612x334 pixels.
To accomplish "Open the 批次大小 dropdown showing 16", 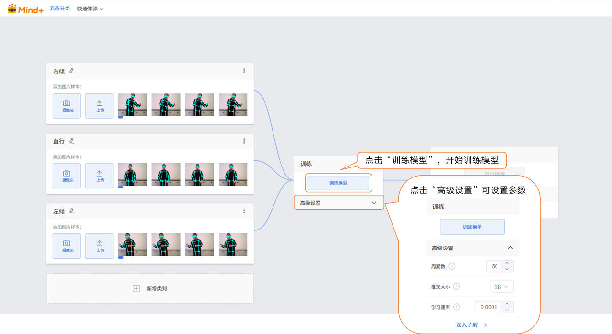I will (x=501, y=287).
